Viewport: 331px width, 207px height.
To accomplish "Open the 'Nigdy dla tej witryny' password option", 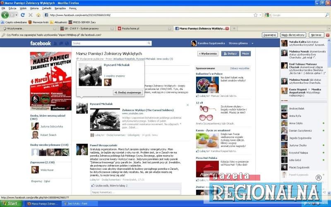I will click(x=293, y=35).
